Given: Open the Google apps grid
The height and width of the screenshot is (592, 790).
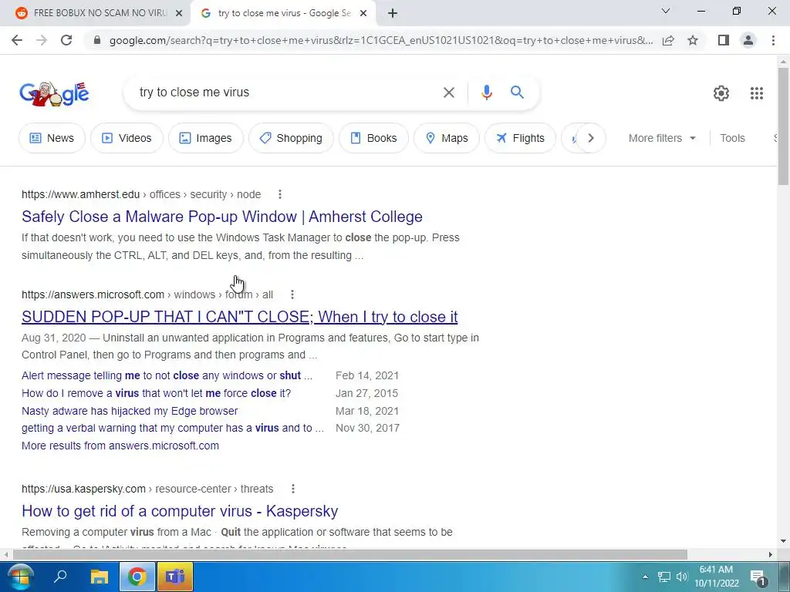Looking at the screenshot, I should 756,93.
